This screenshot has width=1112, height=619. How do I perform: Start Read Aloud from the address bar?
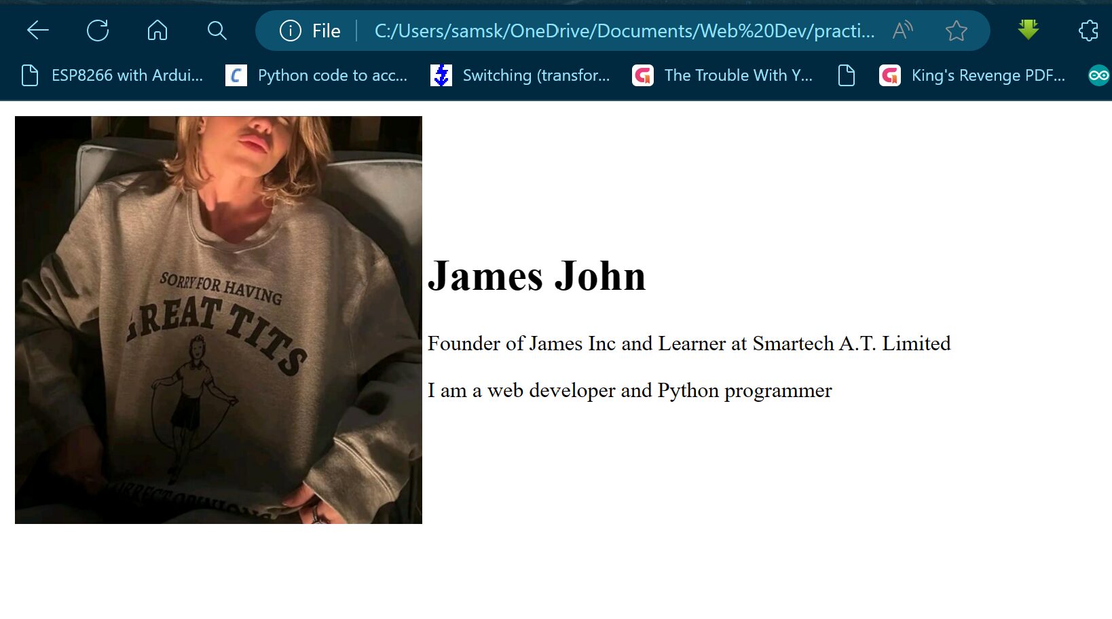click(x=902, y=30)
